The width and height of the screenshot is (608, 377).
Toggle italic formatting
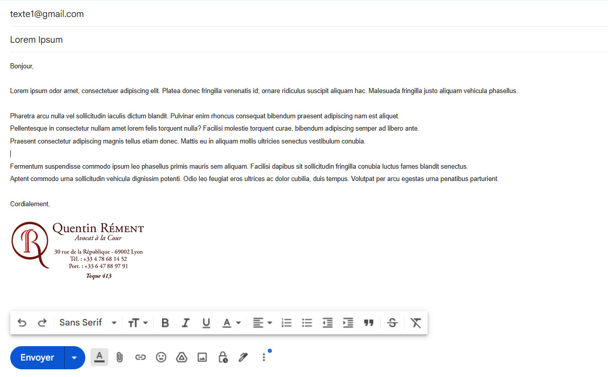coord(186,323)
